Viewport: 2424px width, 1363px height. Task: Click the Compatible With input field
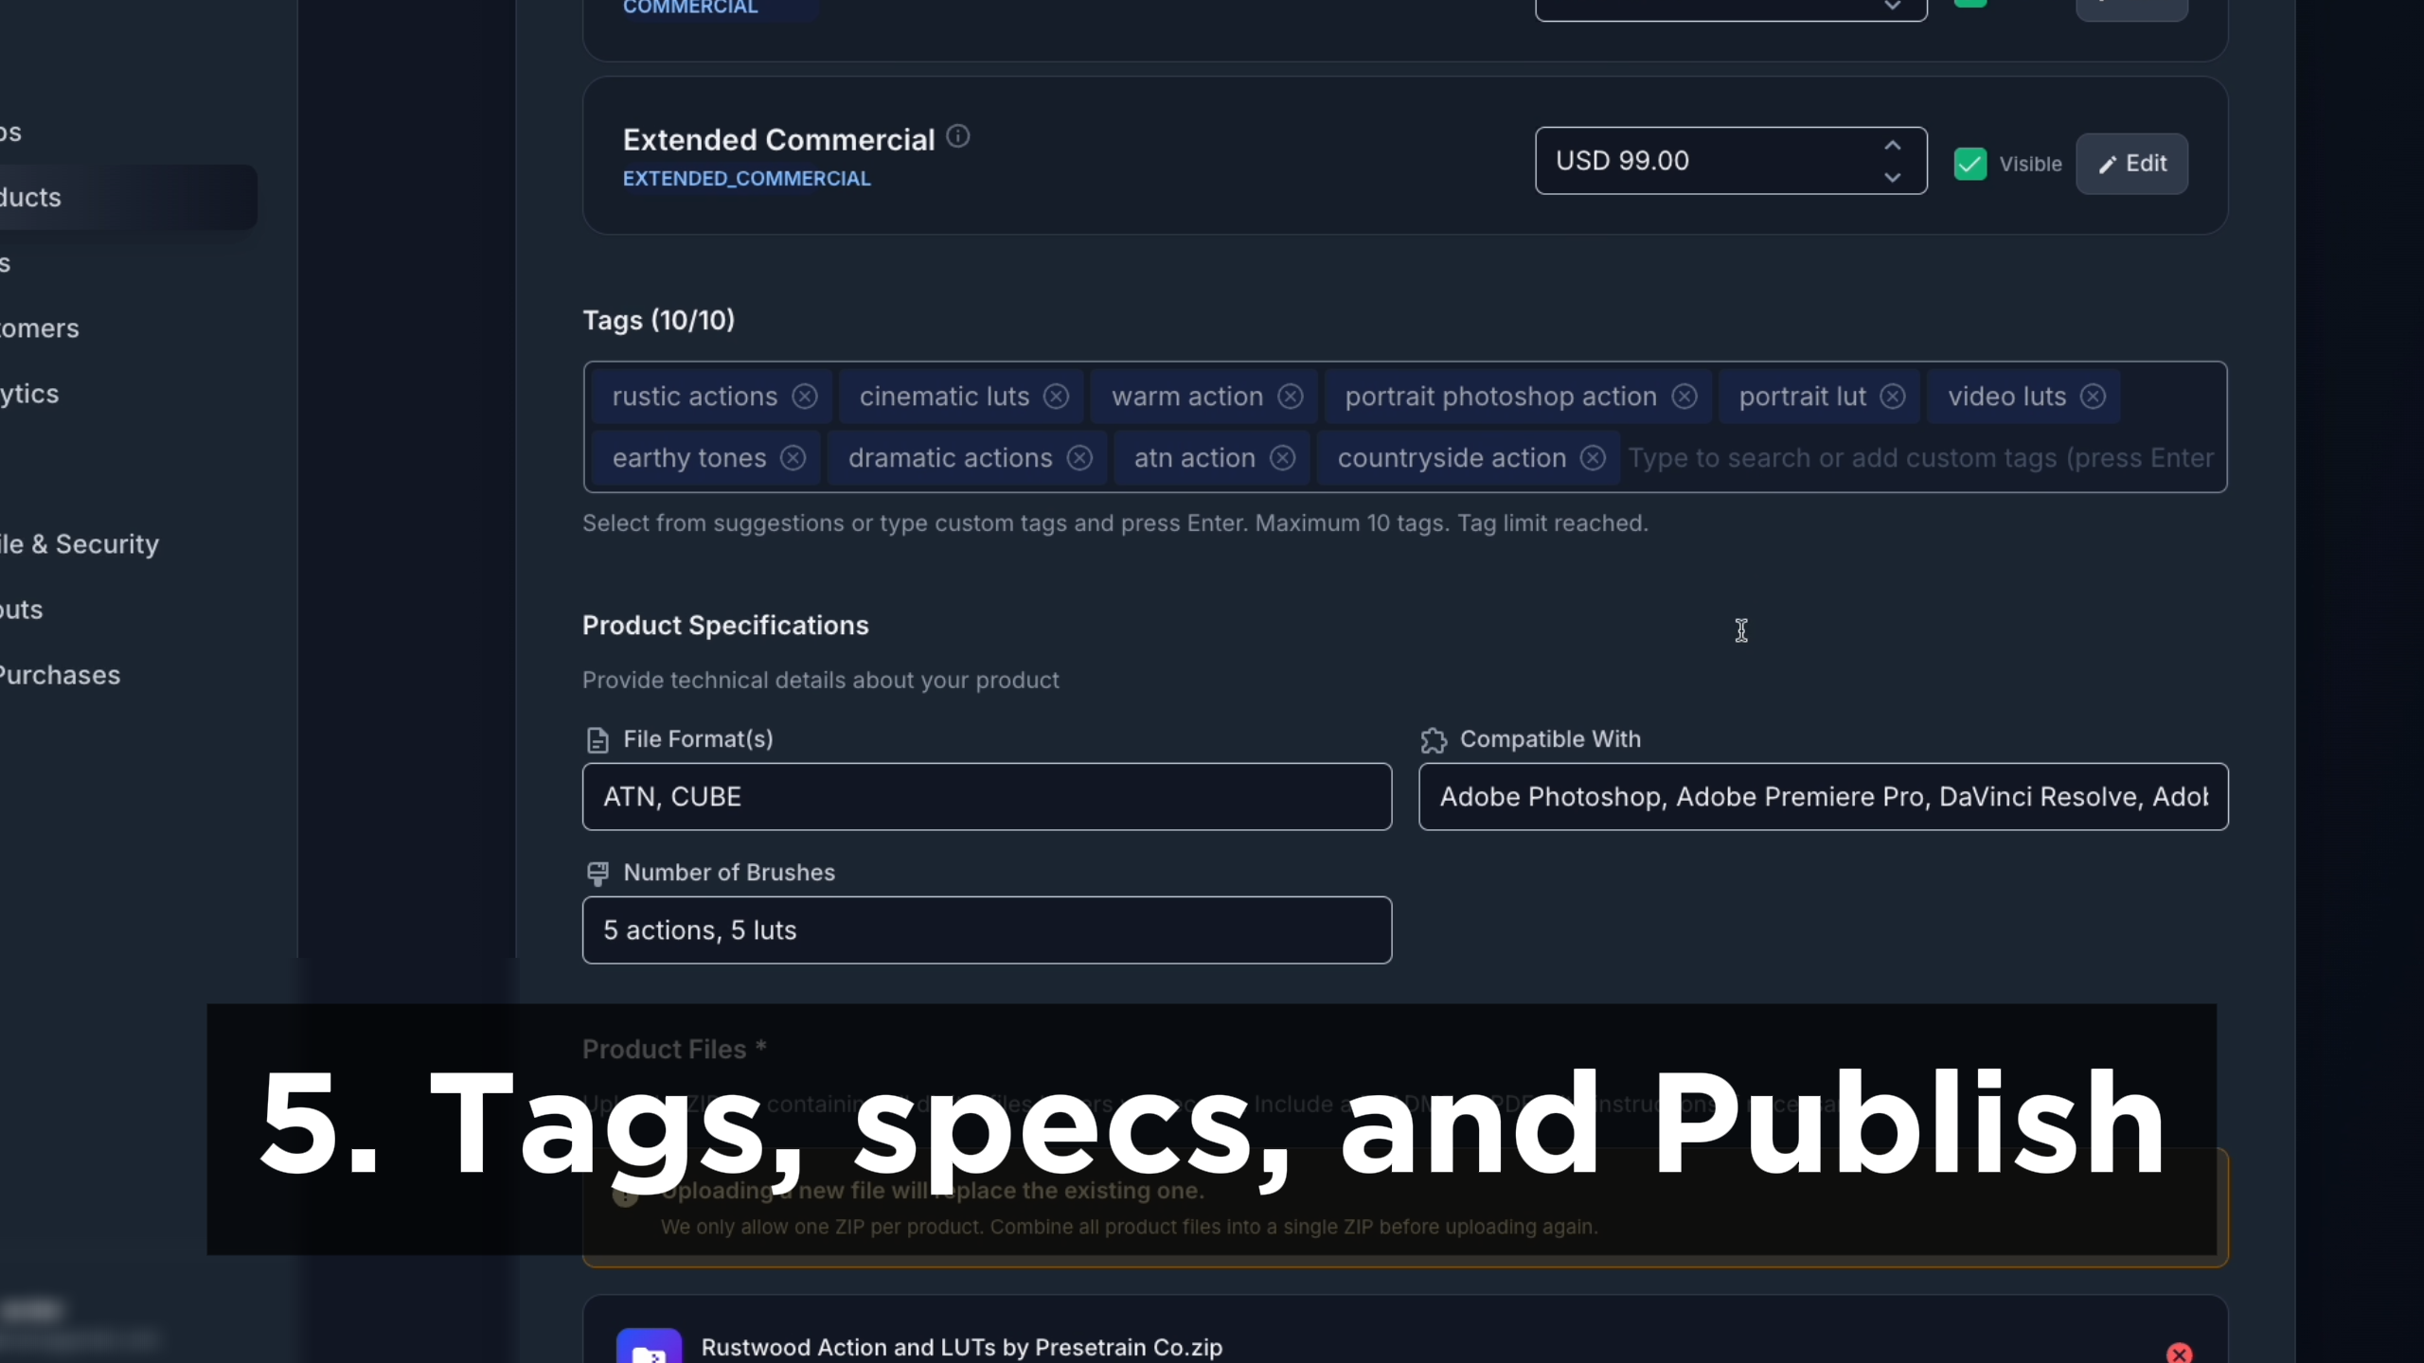click(1823, 797)
